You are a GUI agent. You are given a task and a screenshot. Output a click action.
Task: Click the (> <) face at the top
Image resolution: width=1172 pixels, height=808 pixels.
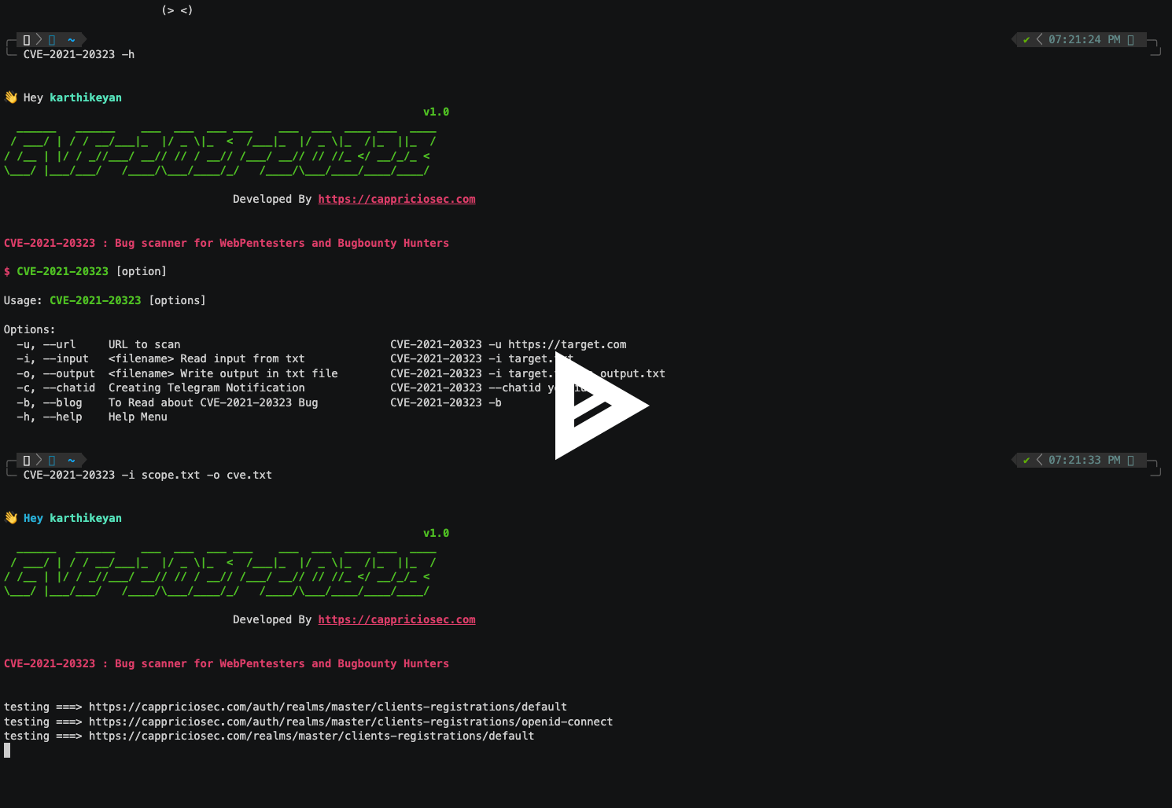tap(178, 10)
